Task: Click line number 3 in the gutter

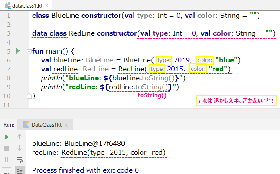Action: pos(8,33)
